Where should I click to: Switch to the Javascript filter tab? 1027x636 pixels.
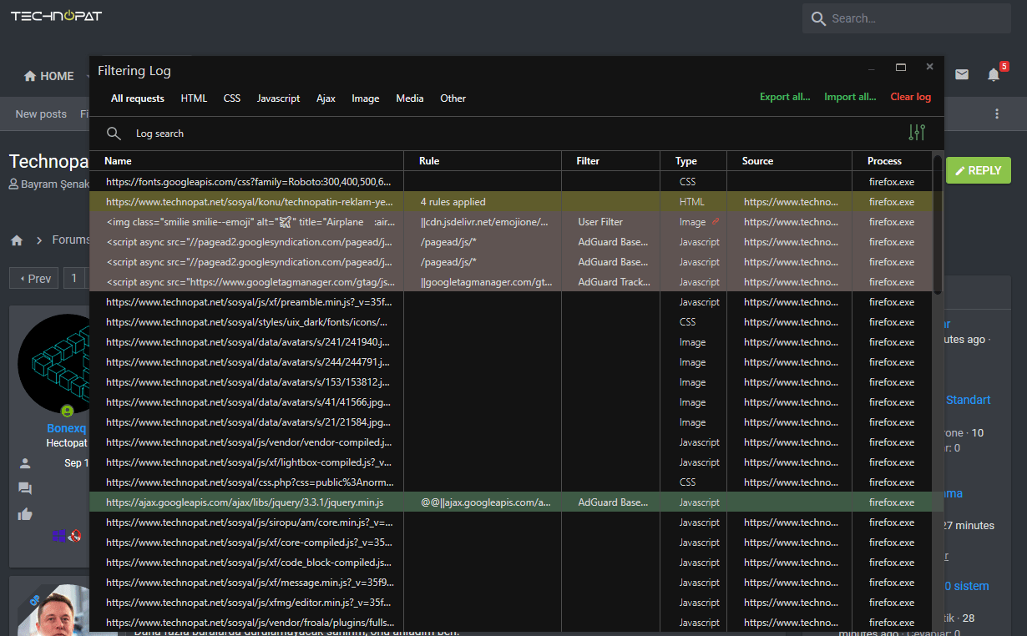[x=278, y=98]
